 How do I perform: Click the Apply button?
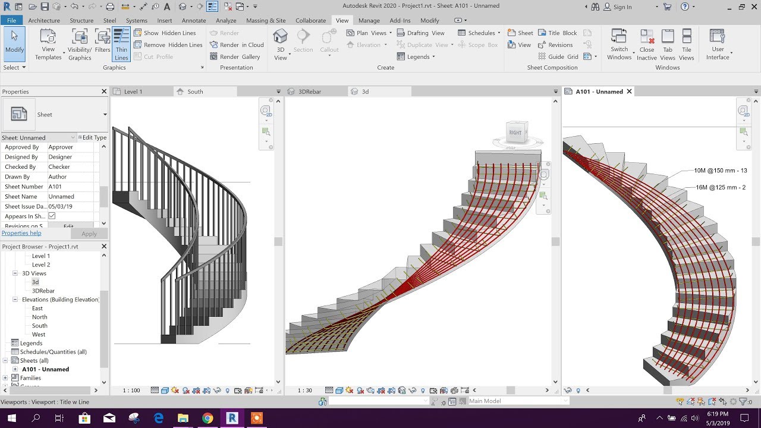pos(89,233)
